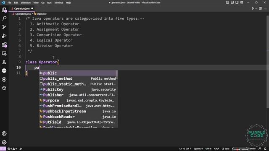The width and height of the screenshot is (269, 151).
Task: Open the lightning bolt extension view
Action: point(4,79)
